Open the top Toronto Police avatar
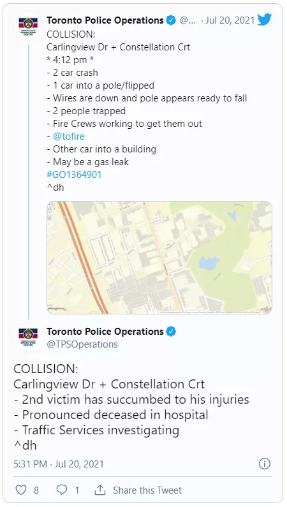The width and height of the screenshot is (287, 507). (28, 26)
